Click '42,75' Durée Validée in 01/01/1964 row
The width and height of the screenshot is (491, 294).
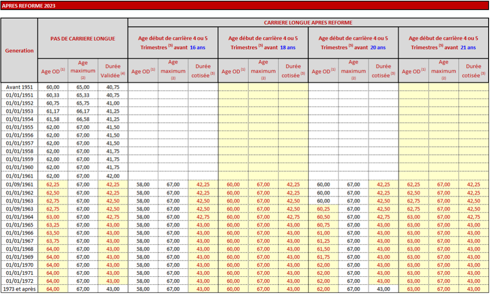click(113, 217)
